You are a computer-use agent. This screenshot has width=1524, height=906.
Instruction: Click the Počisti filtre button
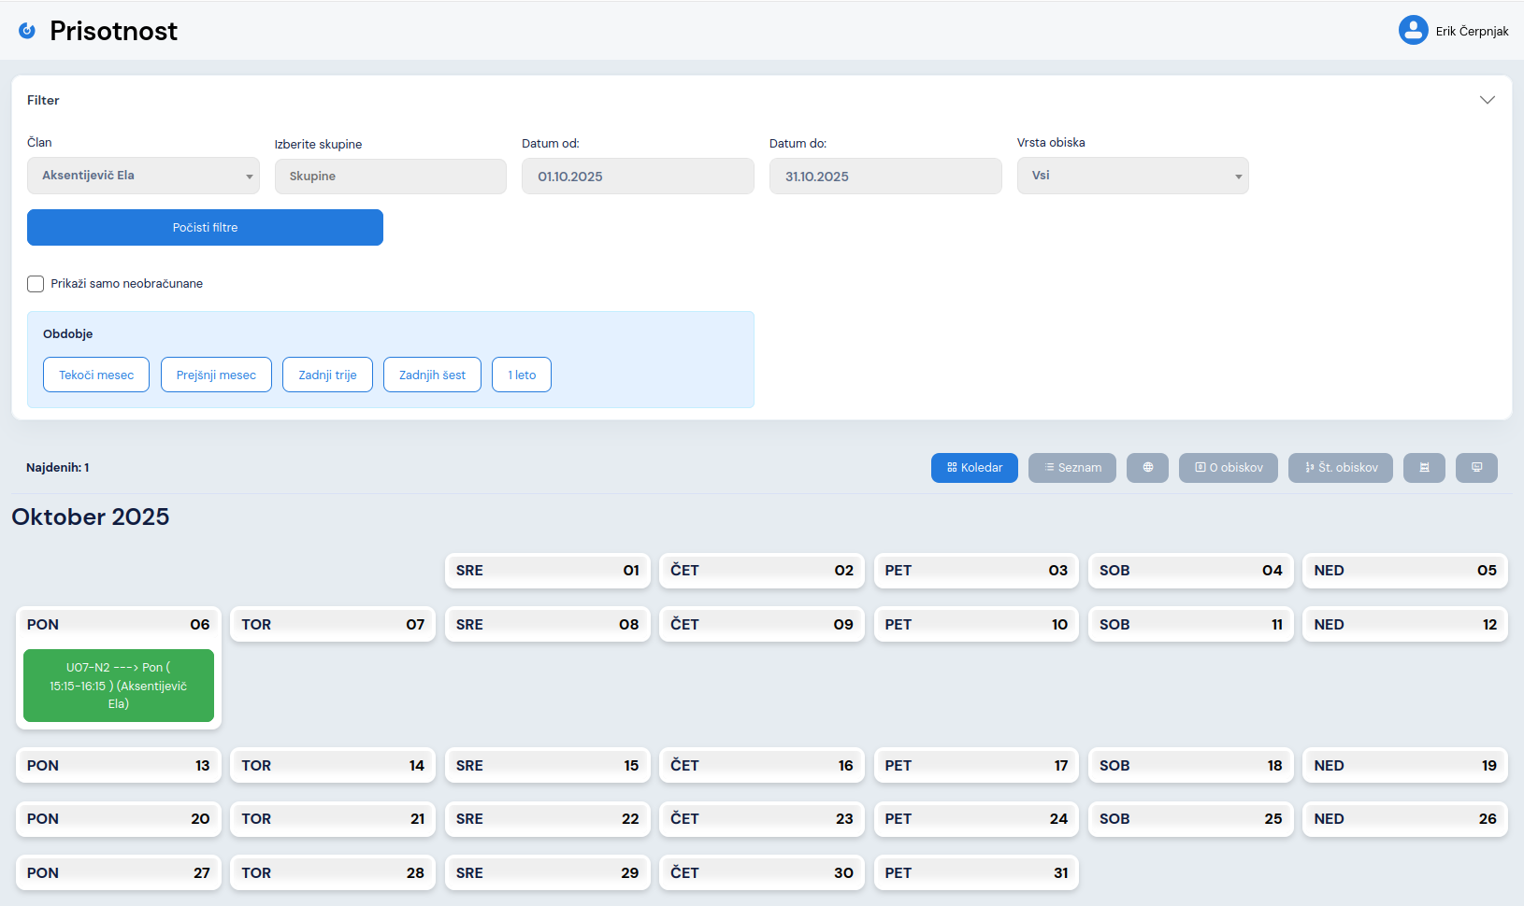(x=205, y=228)
